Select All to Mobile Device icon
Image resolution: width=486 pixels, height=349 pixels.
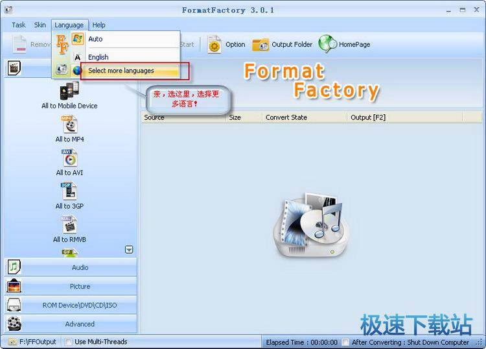point(69,91)
